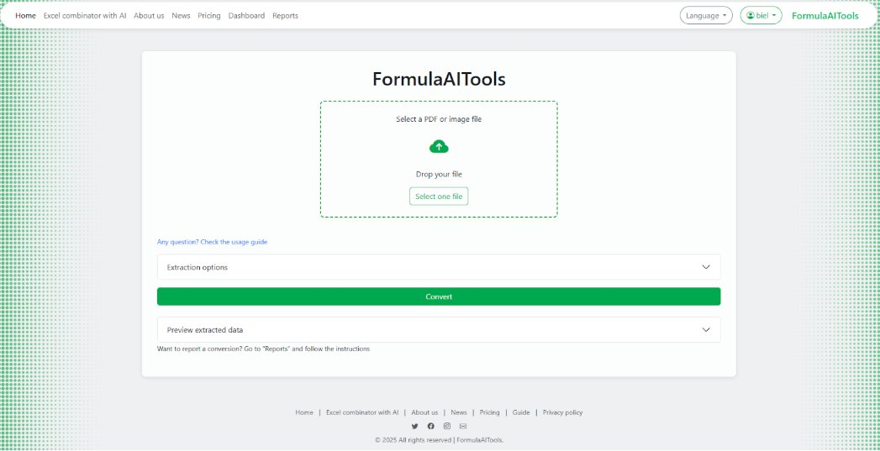Click the email envelope icon in footer
Screen dimensions: 880x451
[x=463, y=427]
